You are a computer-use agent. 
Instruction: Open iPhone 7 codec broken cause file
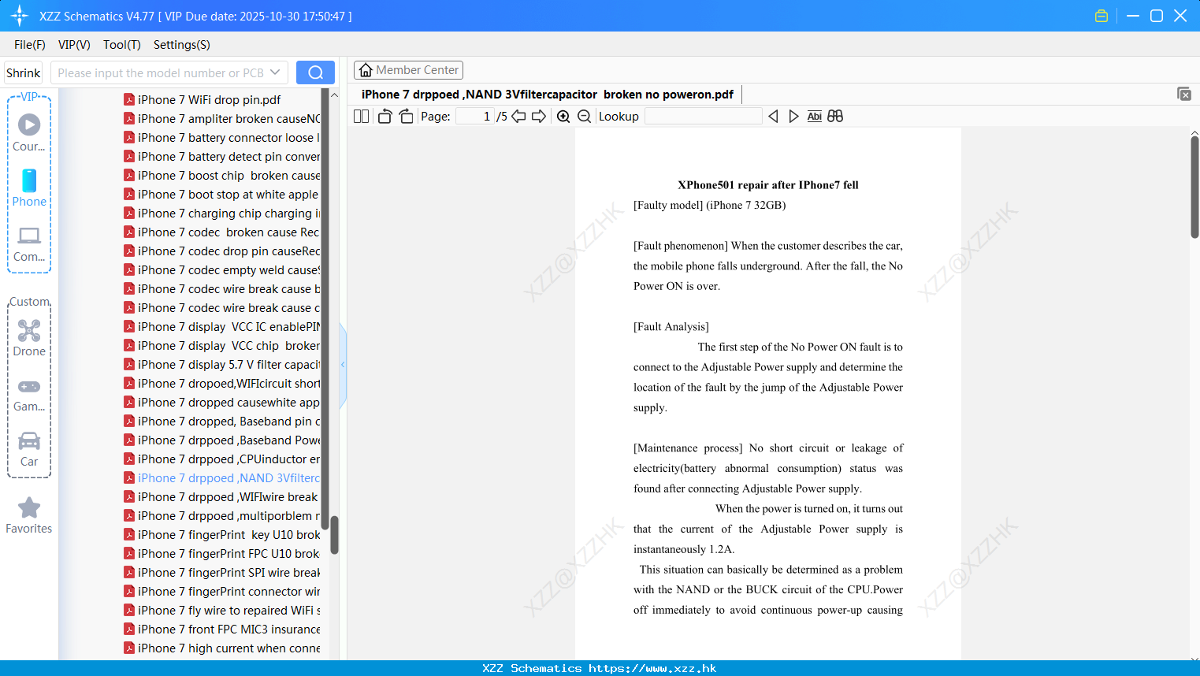coord(221,232)
